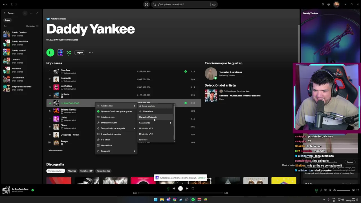Select Empezar una Jam
The width and height of the screenshot is (361, 203).
point(116,123)
